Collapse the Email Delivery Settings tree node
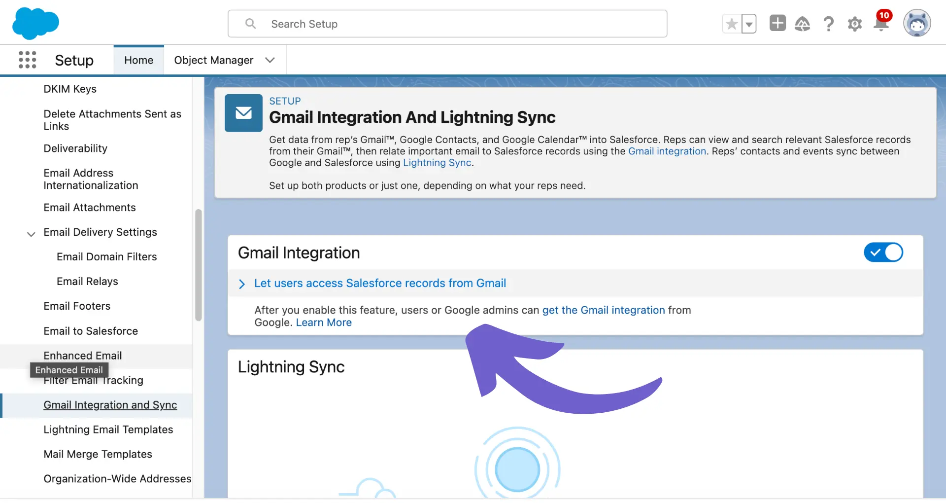This screenshot has width=946, height=503. click(31, 234)
